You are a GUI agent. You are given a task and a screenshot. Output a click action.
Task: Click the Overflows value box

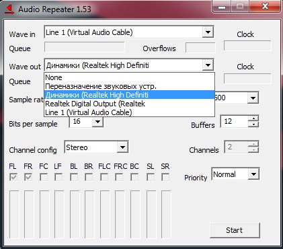click(200, 47)
